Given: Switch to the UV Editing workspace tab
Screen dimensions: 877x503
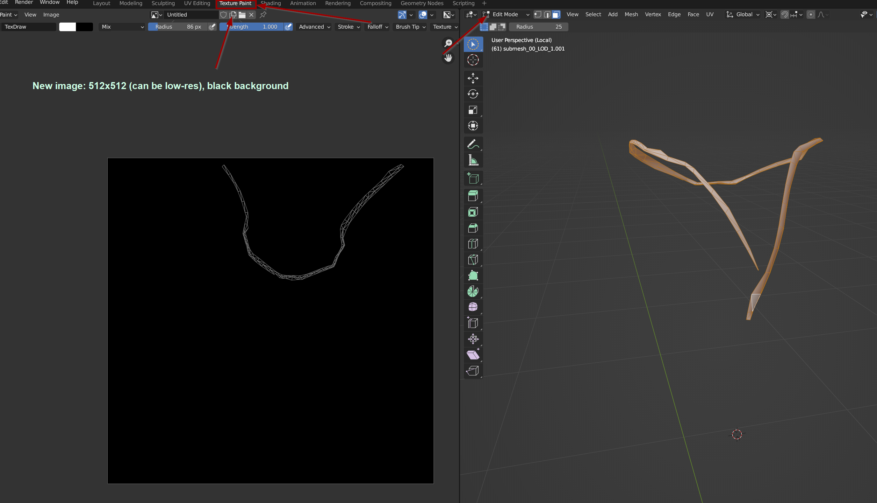Looking at the screenshot, I should point(197,3).
